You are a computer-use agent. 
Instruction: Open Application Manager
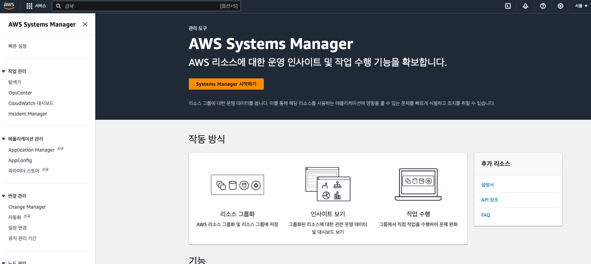click(32, 150)
